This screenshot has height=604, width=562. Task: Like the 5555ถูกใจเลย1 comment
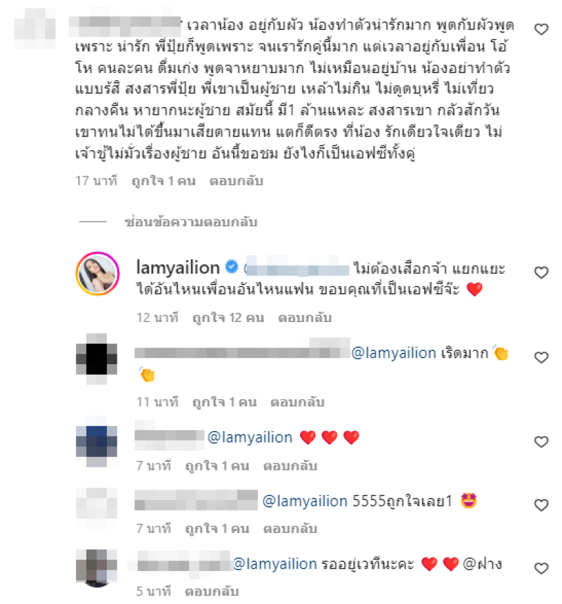click(x=541, y=505)
